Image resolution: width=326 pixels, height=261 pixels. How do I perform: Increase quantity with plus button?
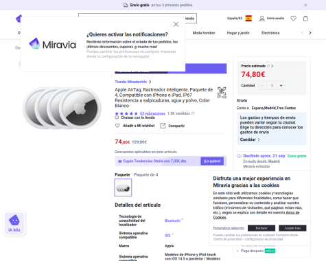click(x=281, y=85)
